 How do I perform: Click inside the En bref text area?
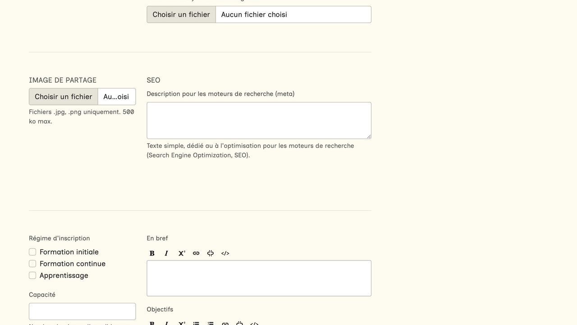coord(259,278)
